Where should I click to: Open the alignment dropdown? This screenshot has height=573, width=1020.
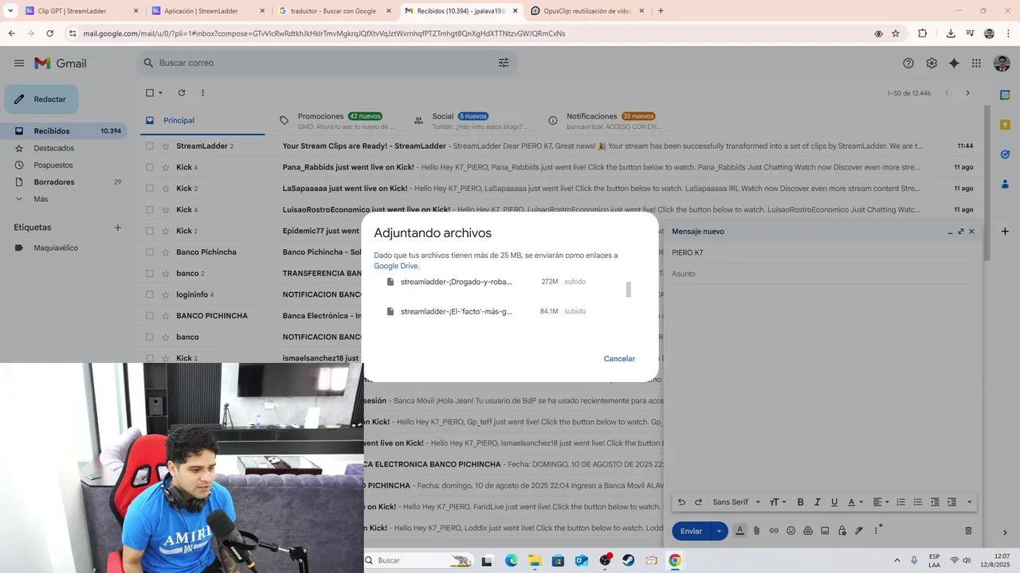click(881, 502)
